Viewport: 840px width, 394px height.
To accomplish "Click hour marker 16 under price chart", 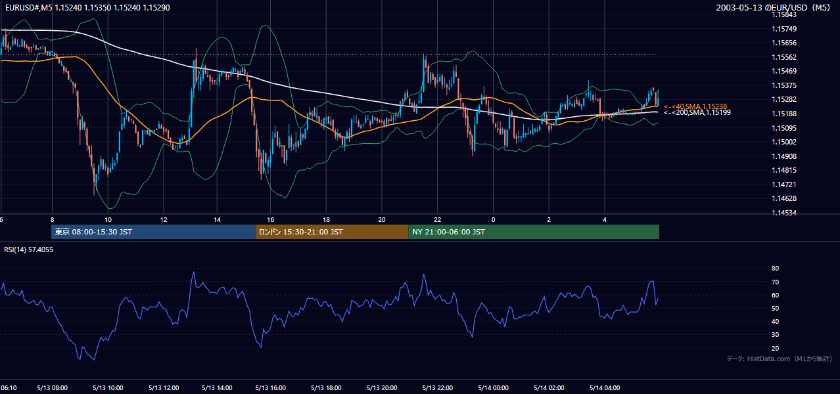I will [x=270, y=219].
